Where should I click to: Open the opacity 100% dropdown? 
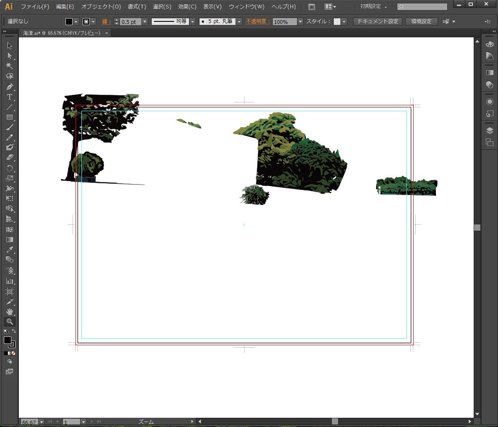(x=300, y=21)
